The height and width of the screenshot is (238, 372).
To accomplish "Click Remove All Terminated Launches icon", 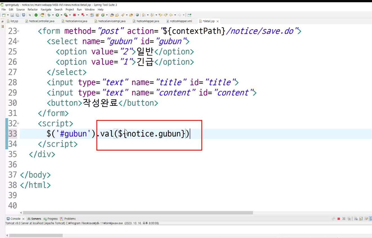I will [349, 219].
